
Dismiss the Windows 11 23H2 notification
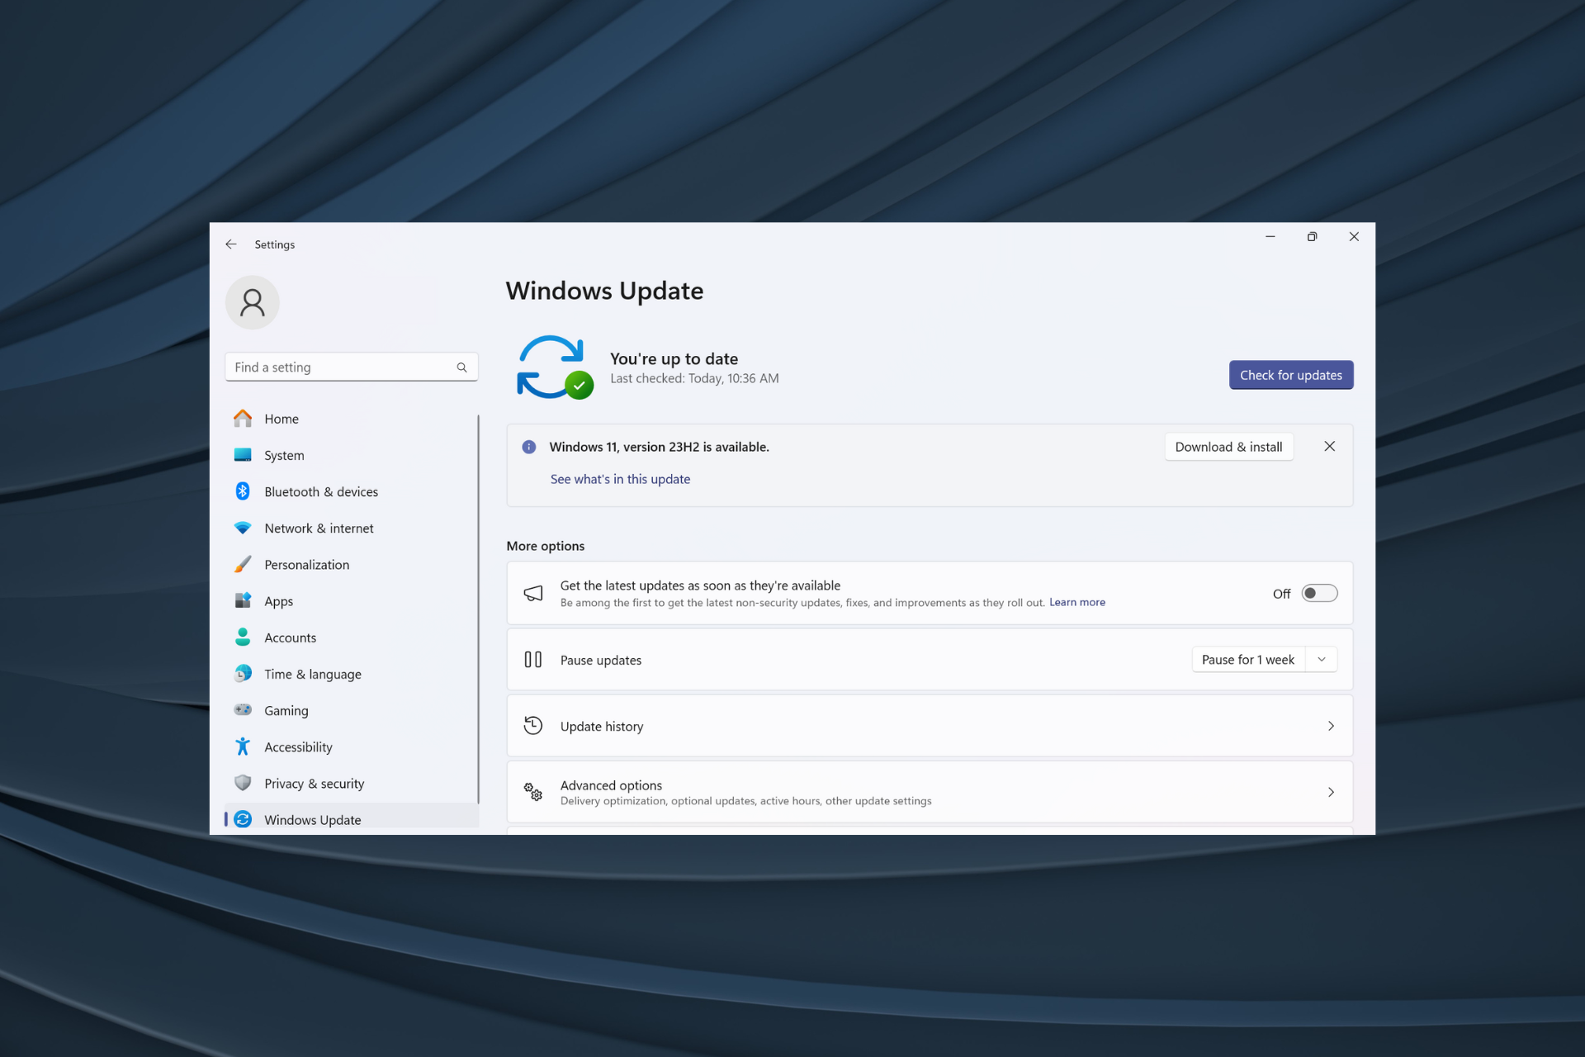(1328, 446)
